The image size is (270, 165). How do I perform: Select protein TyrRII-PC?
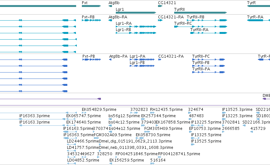(x=208, y=60)
